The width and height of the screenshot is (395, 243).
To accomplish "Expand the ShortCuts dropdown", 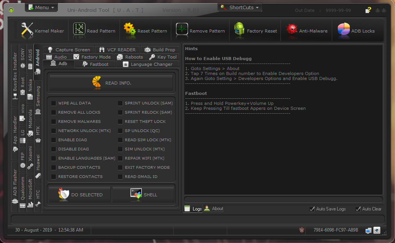I will (240, 8).
